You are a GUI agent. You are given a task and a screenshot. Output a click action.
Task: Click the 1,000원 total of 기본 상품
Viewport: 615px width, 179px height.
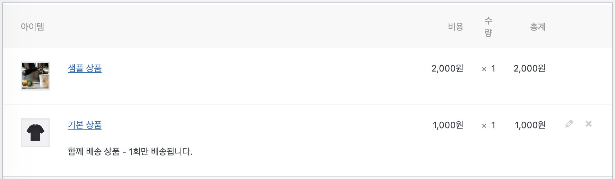coord(530,125)
